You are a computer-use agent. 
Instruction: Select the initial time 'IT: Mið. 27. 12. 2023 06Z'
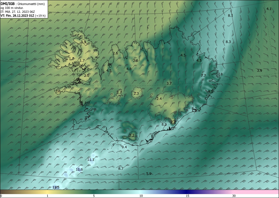[x=18, y=12]
